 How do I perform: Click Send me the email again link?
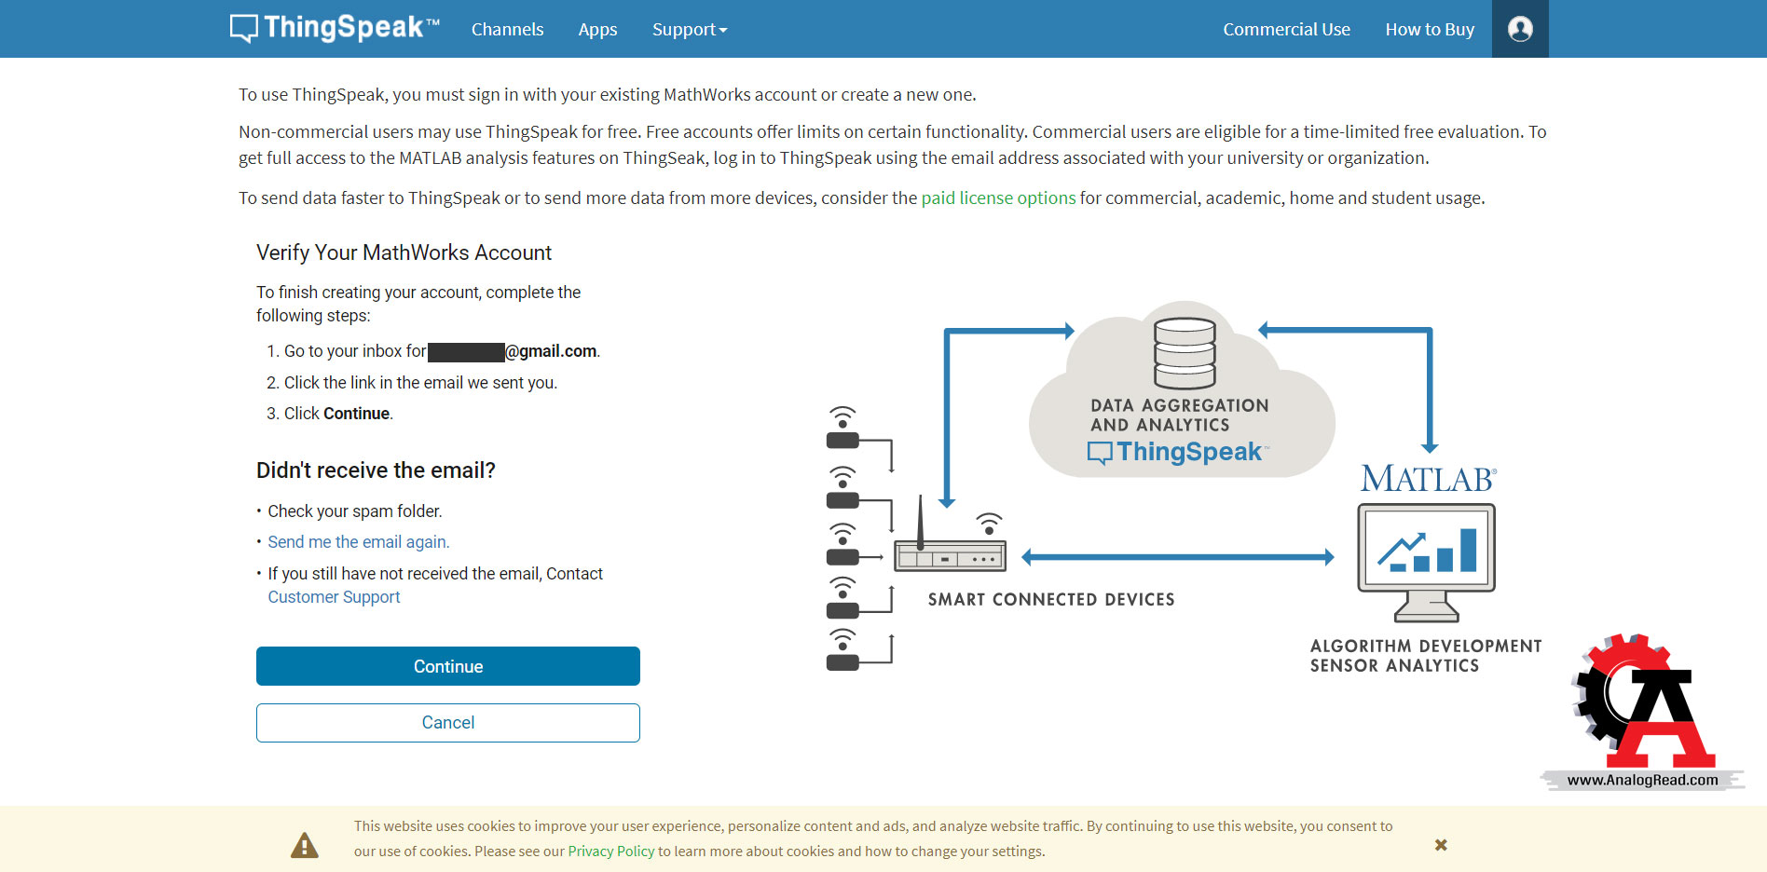click(359, 542)
